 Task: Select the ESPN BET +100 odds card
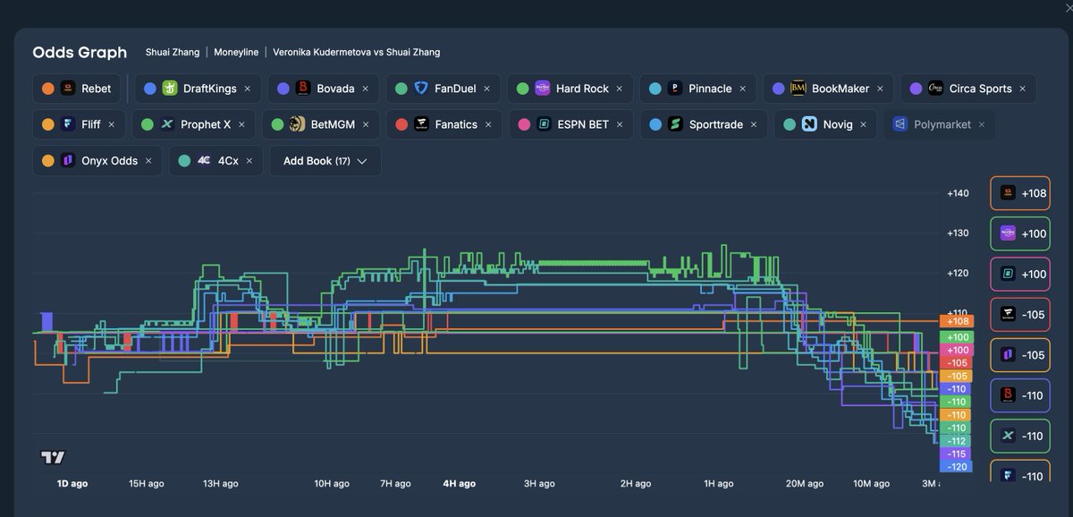pyautogui.click(x=1020, y=274)
